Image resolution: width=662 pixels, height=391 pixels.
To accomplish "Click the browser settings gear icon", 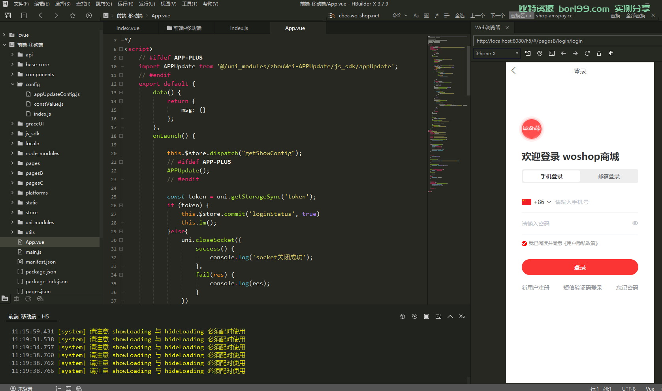I will tap(540, 53).
